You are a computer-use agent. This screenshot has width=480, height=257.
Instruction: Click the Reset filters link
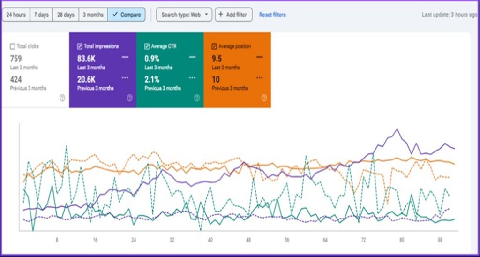[272, 15]
